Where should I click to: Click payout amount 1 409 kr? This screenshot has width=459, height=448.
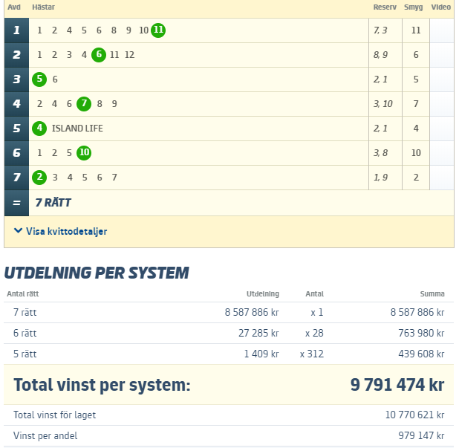261,354
